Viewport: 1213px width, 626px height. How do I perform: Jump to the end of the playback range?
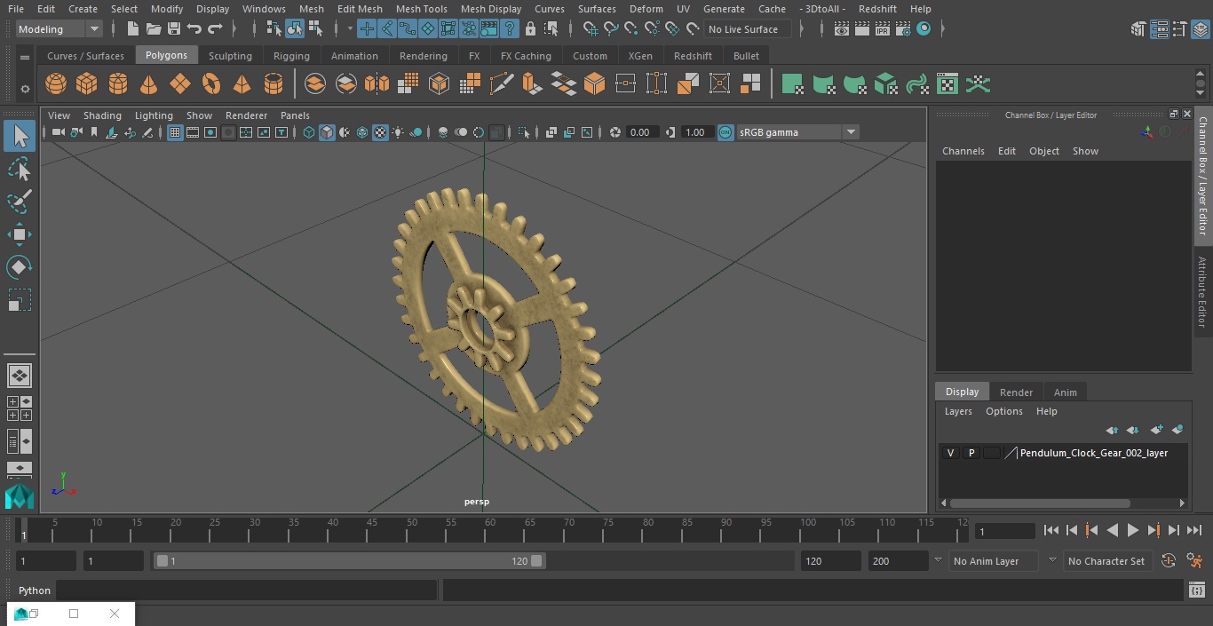pos(1194,530)
